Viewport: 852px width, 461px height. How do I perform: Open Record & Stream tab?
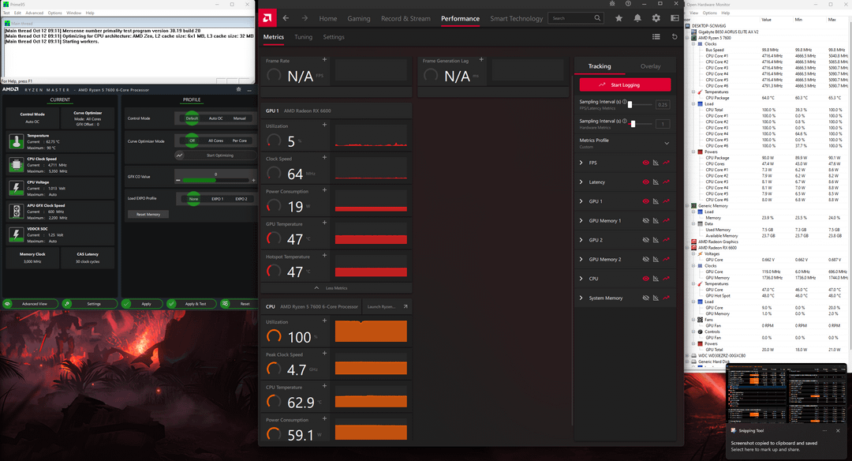[x=405, y=18]
